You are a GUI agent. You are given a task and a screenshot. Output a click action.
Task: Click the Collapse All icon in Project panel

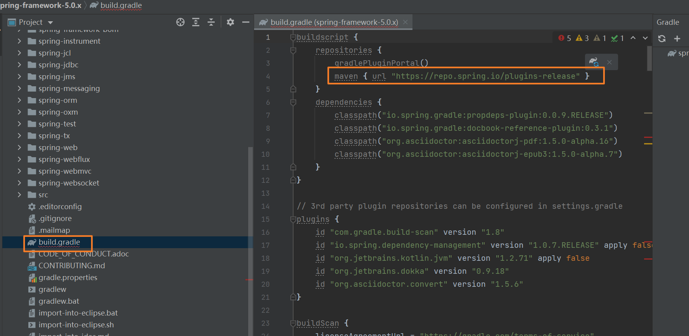(x=211, y=22)
